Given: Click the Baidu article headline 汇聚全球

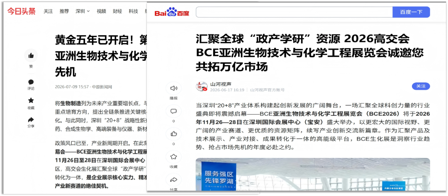Looking at the screenshot, I should [x=310, y=53].
